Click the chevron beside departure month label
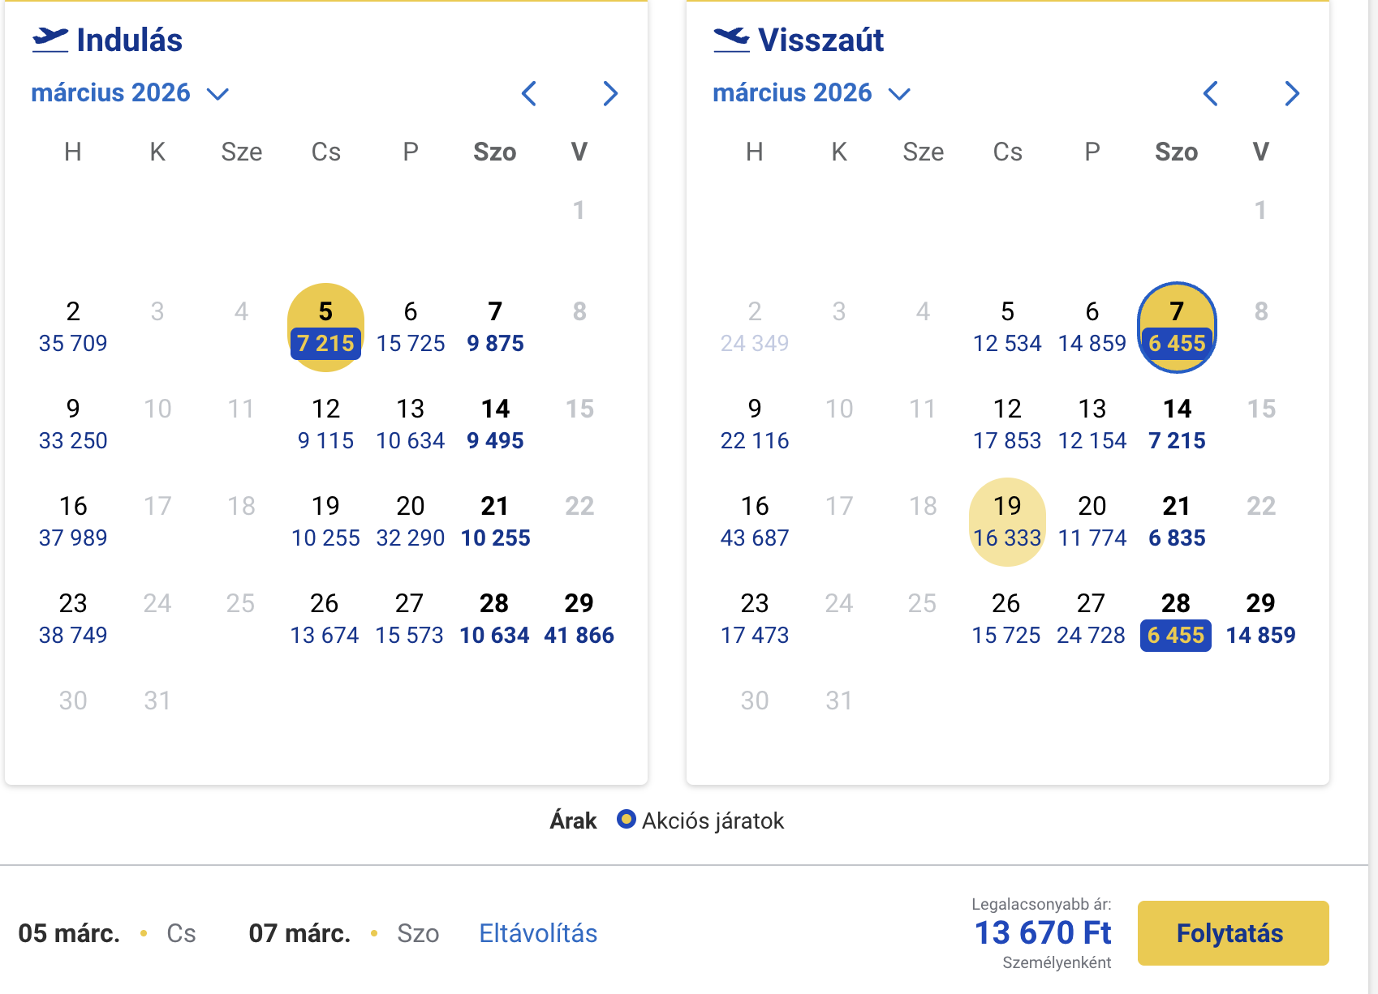The width and height of the screenshot is (1378, 994). 217,93
